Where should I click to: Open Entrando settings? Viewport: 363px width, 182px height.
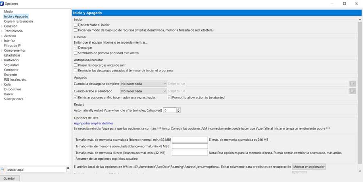10,75
